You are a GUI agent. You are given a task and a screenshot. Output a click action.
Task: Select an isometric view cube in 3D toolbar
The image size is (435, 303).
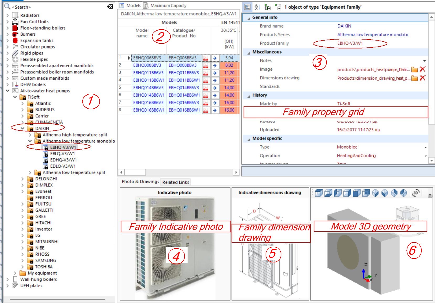(x=376, y=193)
